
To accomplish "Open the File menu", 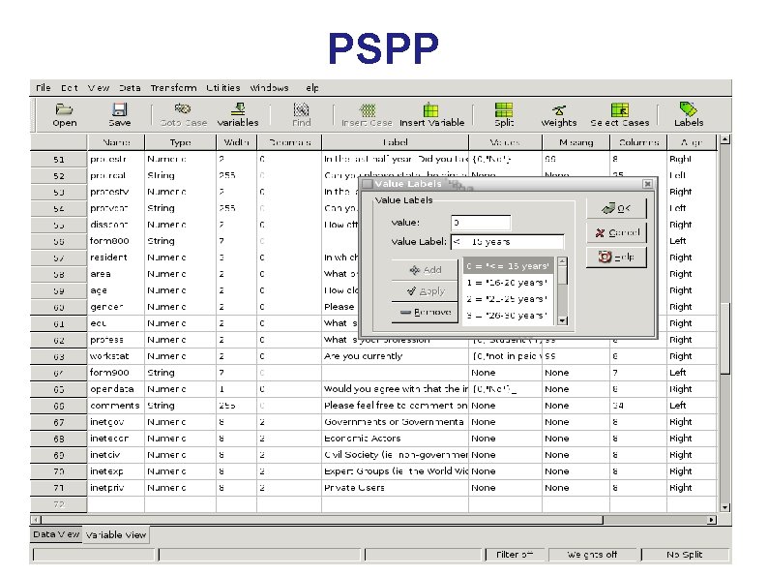I will (44, 88).
